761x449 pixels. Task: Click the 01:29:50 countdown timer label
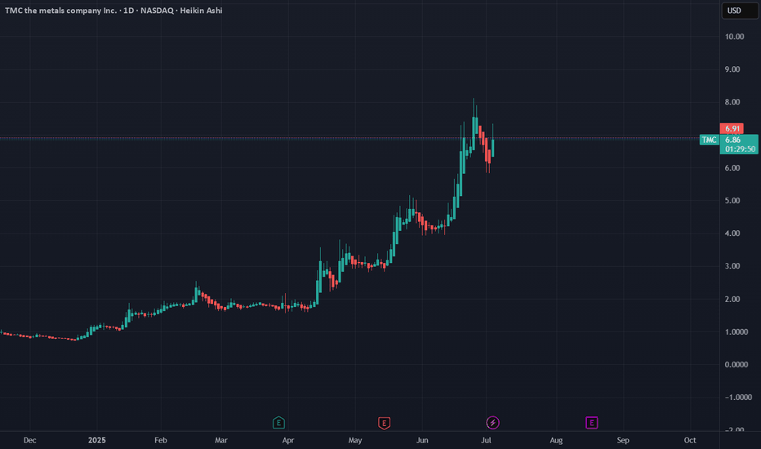click(740, 149)
